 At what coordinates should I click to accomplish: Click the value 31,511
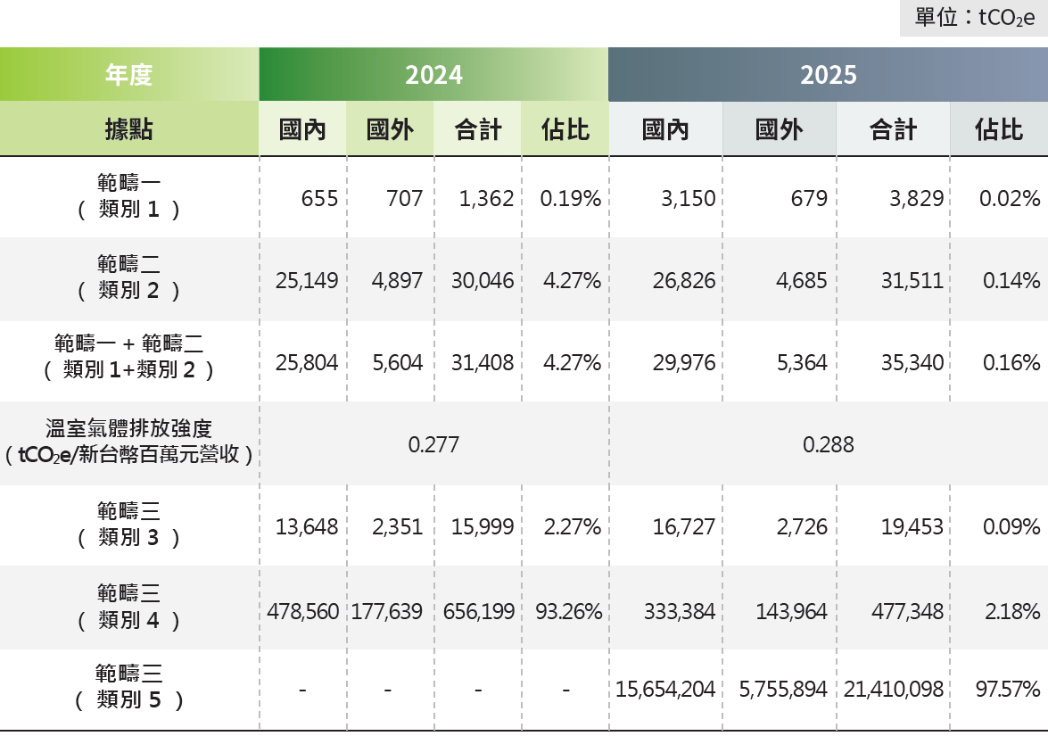(x=912, y=281)
